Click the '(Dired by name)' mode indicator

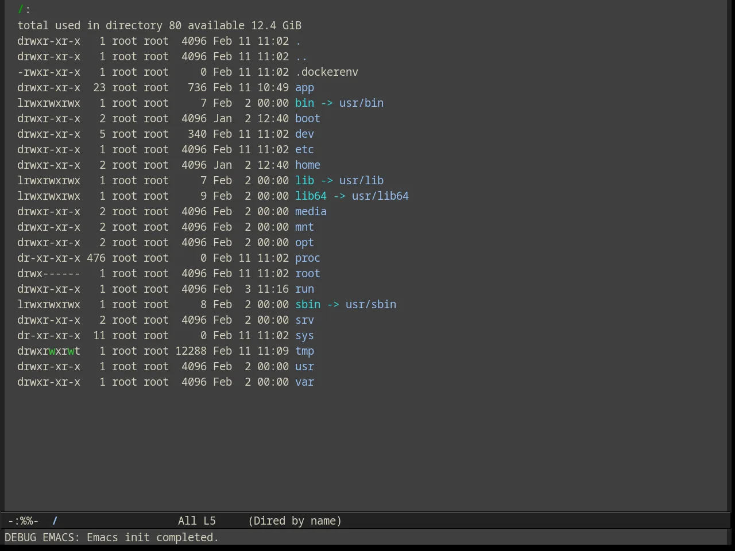point(295,521)
